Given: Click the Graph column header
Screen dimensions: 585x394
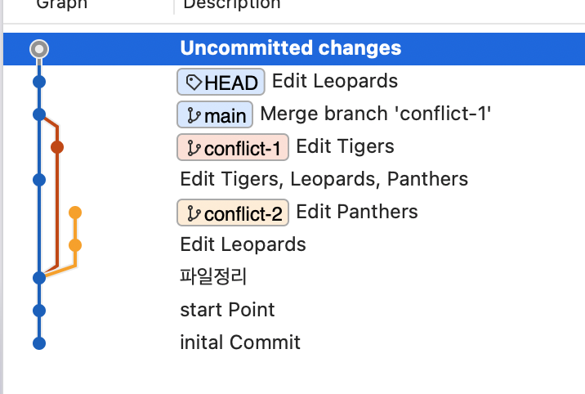Looking at the screenshot, I should click(62, 4).
